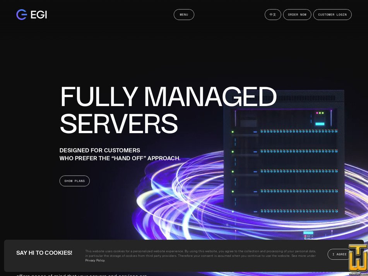Click the MENU pill outline
Screen dimensions: 368x276
184,14
